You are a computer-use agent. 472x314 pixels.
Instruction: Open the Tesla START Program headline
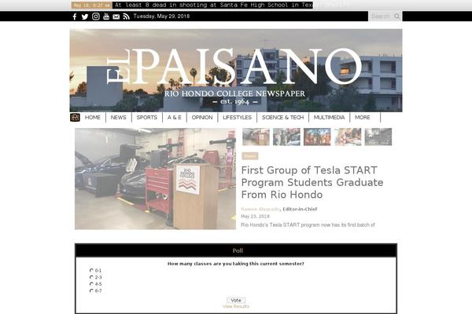point(312,182)
